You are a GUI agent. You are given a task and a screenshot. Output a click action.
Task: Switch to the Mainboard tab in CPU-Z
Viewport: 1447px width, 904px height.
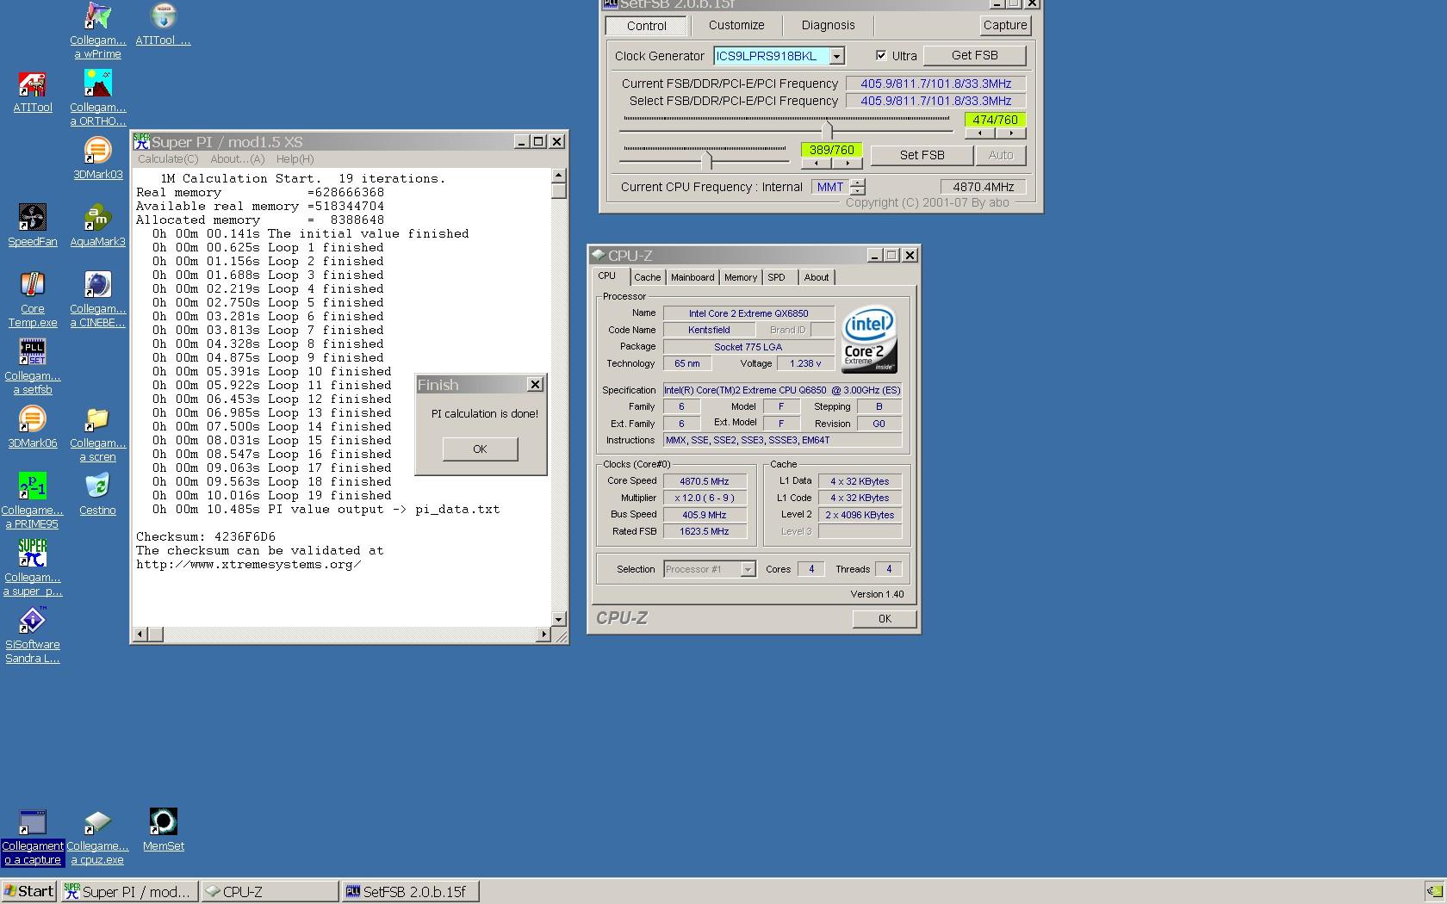click(x=692, y=277)
